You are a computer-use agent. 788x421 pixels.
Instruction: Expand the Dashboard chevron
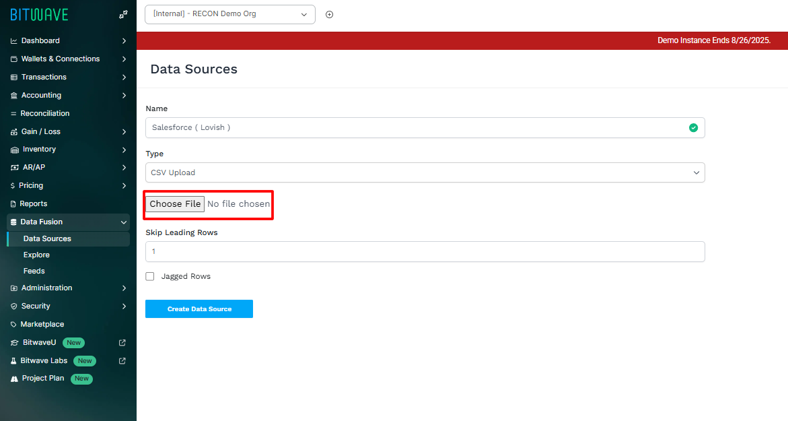coord(124,40)
